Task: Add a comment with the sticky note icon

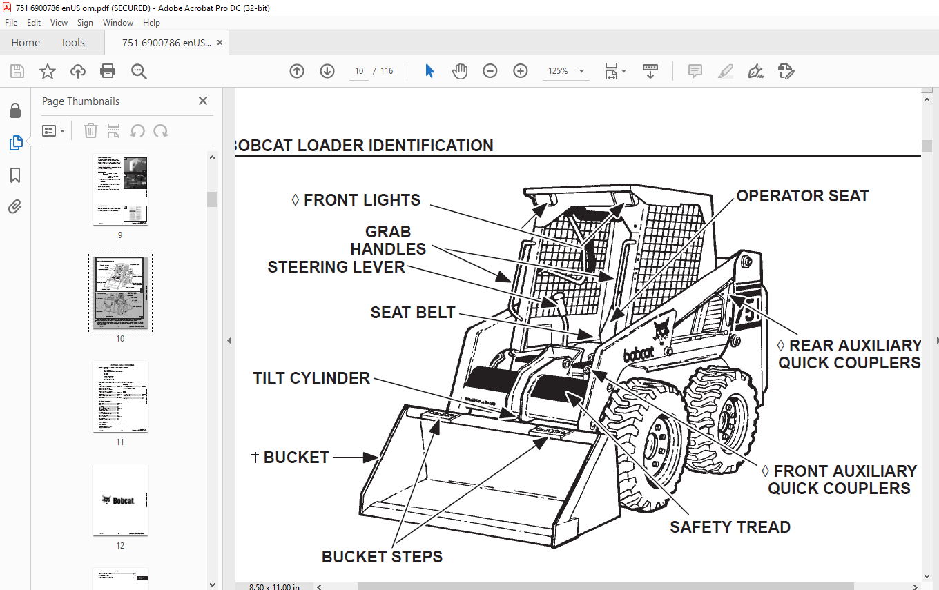Action: pos(695,71)
